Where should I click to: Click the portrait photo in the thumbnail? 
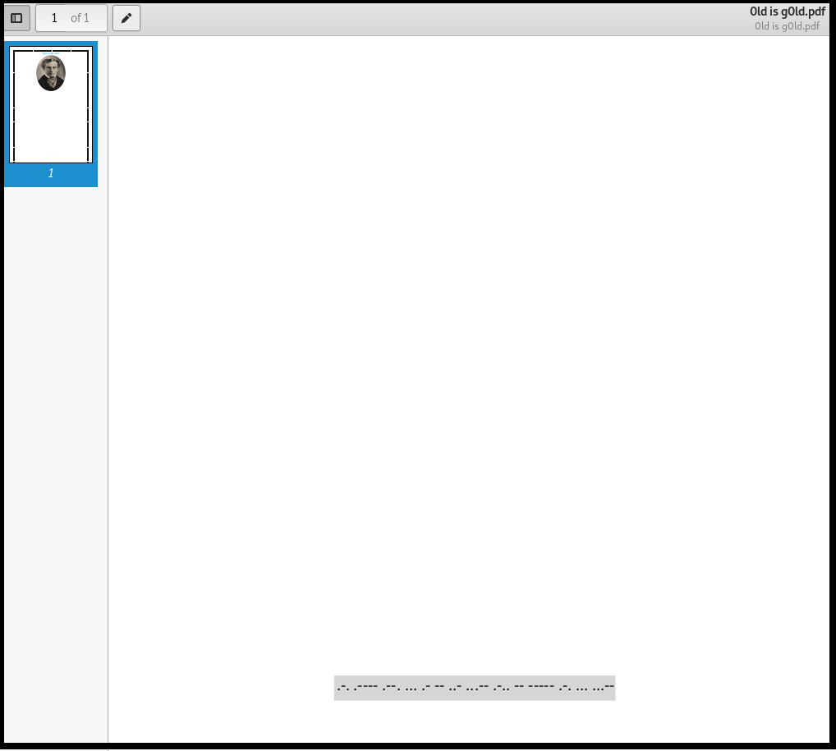[51, 73]
